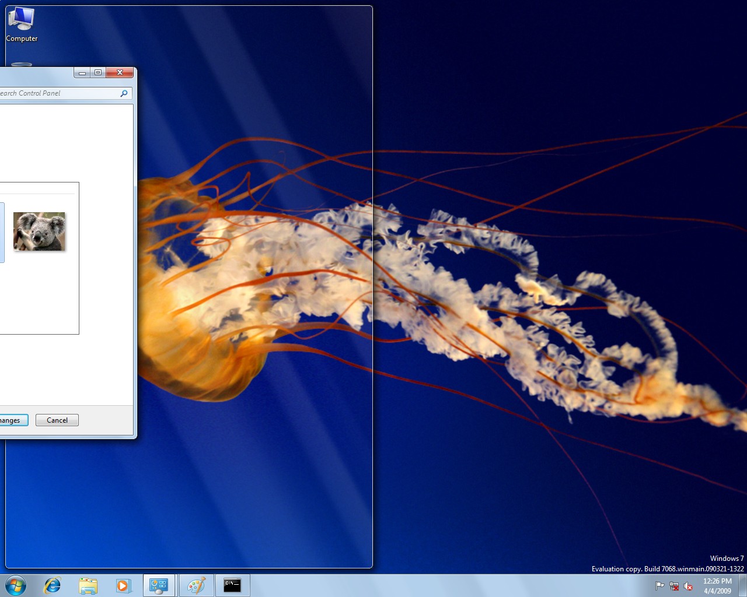The height and width of the screenshot is (597, 747).
Task: Maximize the Control Panel window
Action: 98,72
